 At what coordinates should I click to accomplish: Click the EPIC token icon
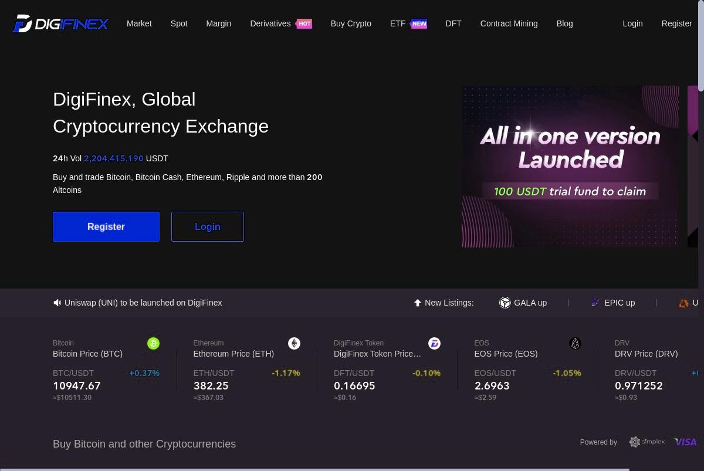click(x=595, y=302)
